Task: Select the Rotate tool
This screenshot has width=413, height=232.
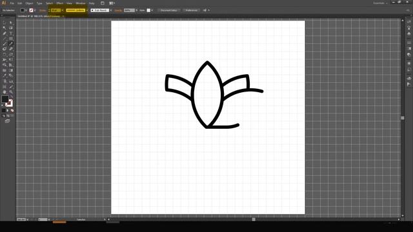Action: pyautogui.click(x=5, y=55)
